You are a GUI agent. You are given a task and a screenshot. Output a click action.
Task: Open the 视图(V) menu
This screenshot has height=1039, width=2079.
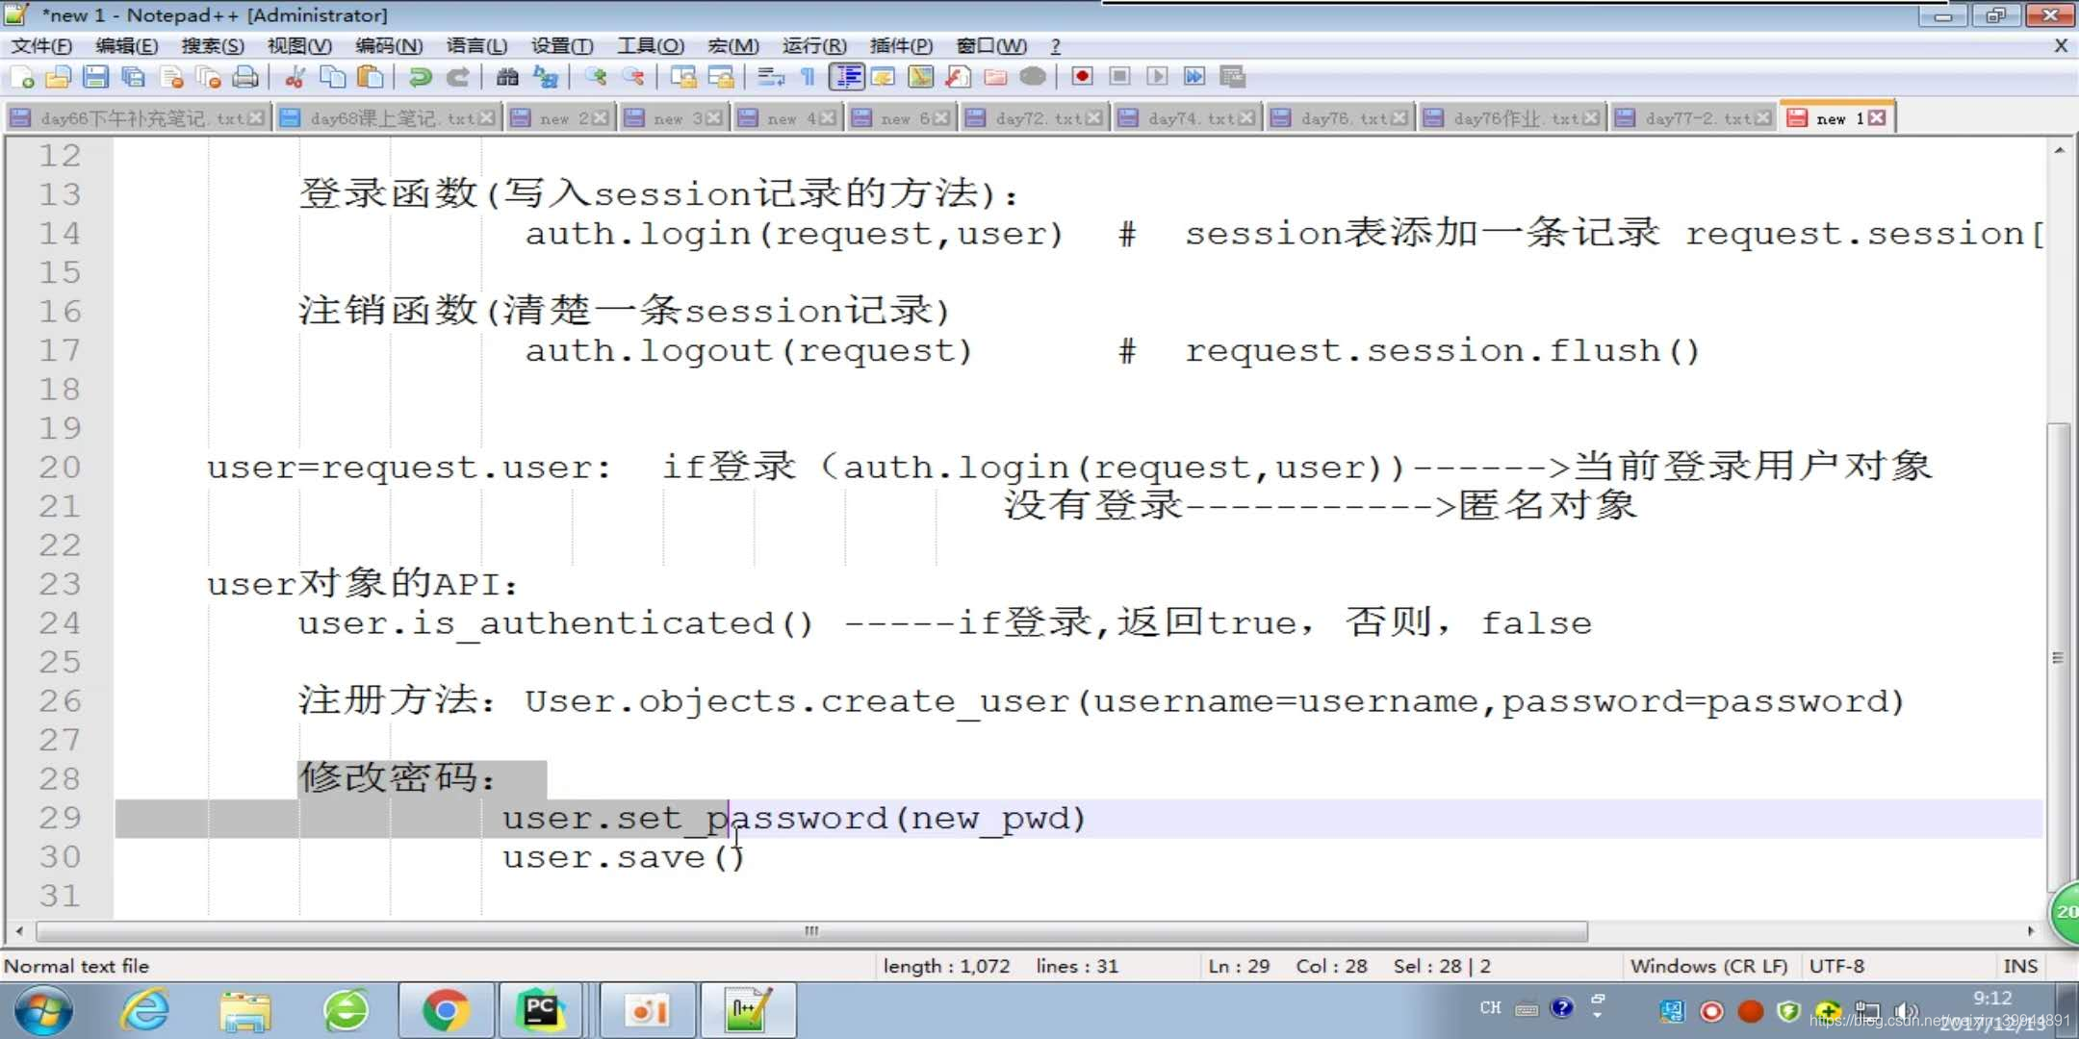tap(299, 46)
